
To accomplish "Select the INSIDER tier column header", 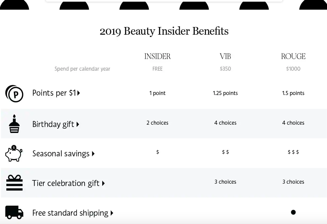I will click(158, 57).
